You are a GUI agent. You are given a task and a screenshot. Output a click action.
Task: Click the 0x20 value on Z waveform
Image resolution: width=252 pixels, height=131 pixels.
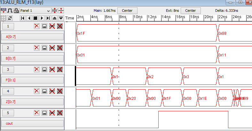coord(132,98)
